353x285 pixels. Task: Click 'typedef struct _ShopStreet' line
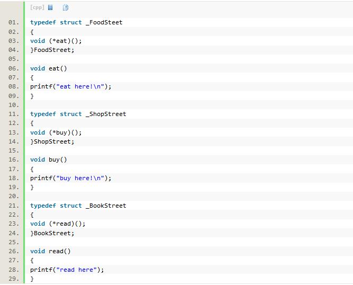tap(78, 114)
